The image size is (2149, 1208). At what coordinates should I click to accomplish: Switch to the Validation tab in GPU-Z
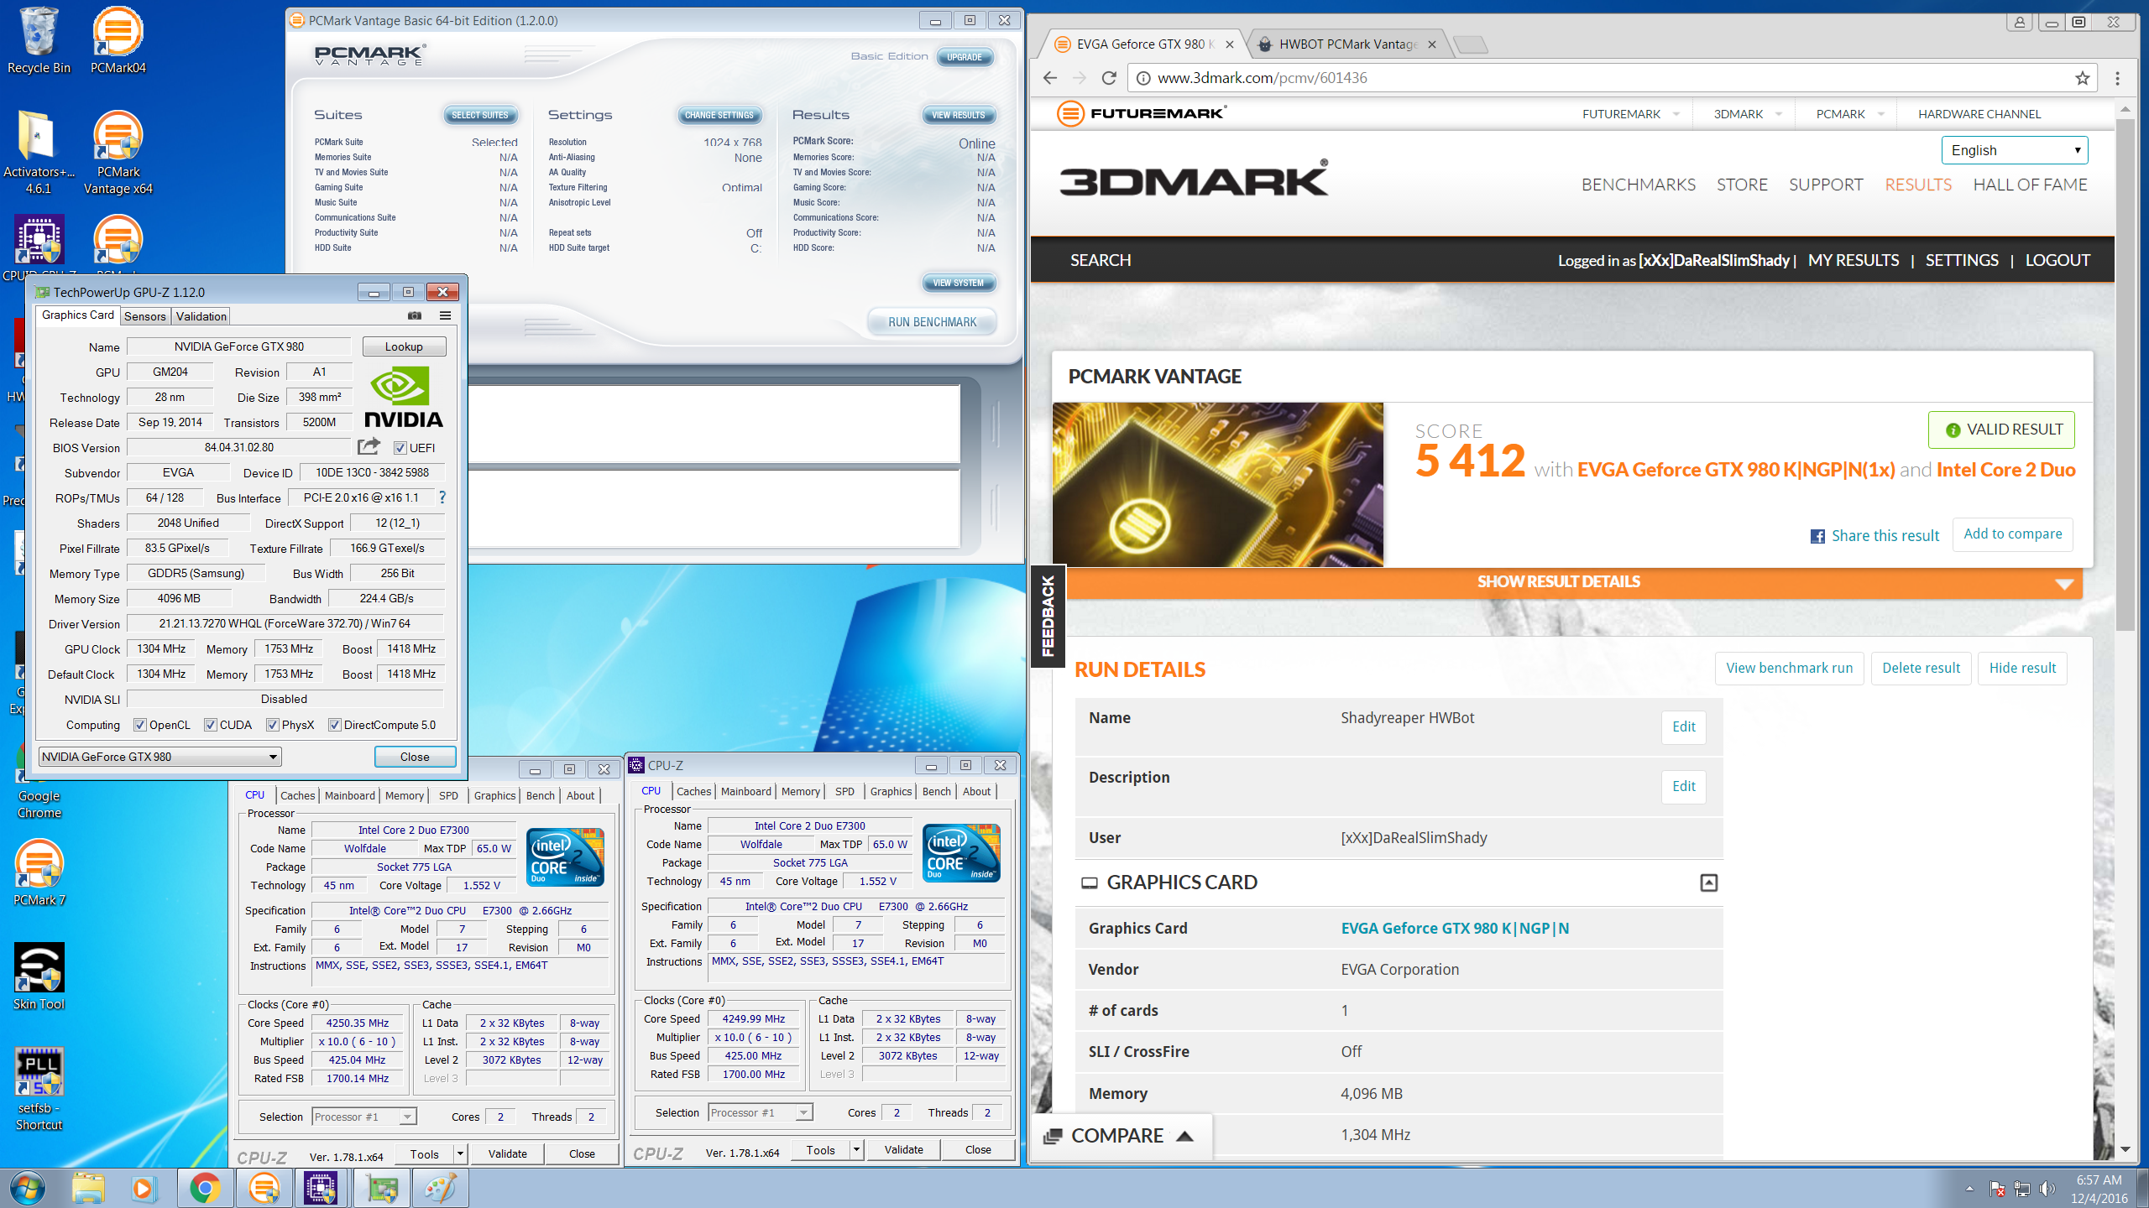click(201, 316)
